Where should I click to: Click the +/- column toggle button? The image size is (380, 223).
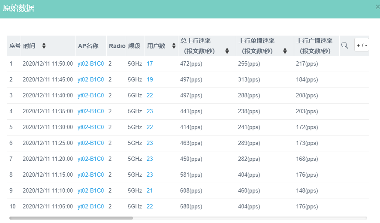(362, 45)
